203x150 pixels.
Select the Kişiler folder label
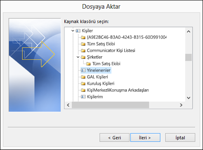coord(87,31)
